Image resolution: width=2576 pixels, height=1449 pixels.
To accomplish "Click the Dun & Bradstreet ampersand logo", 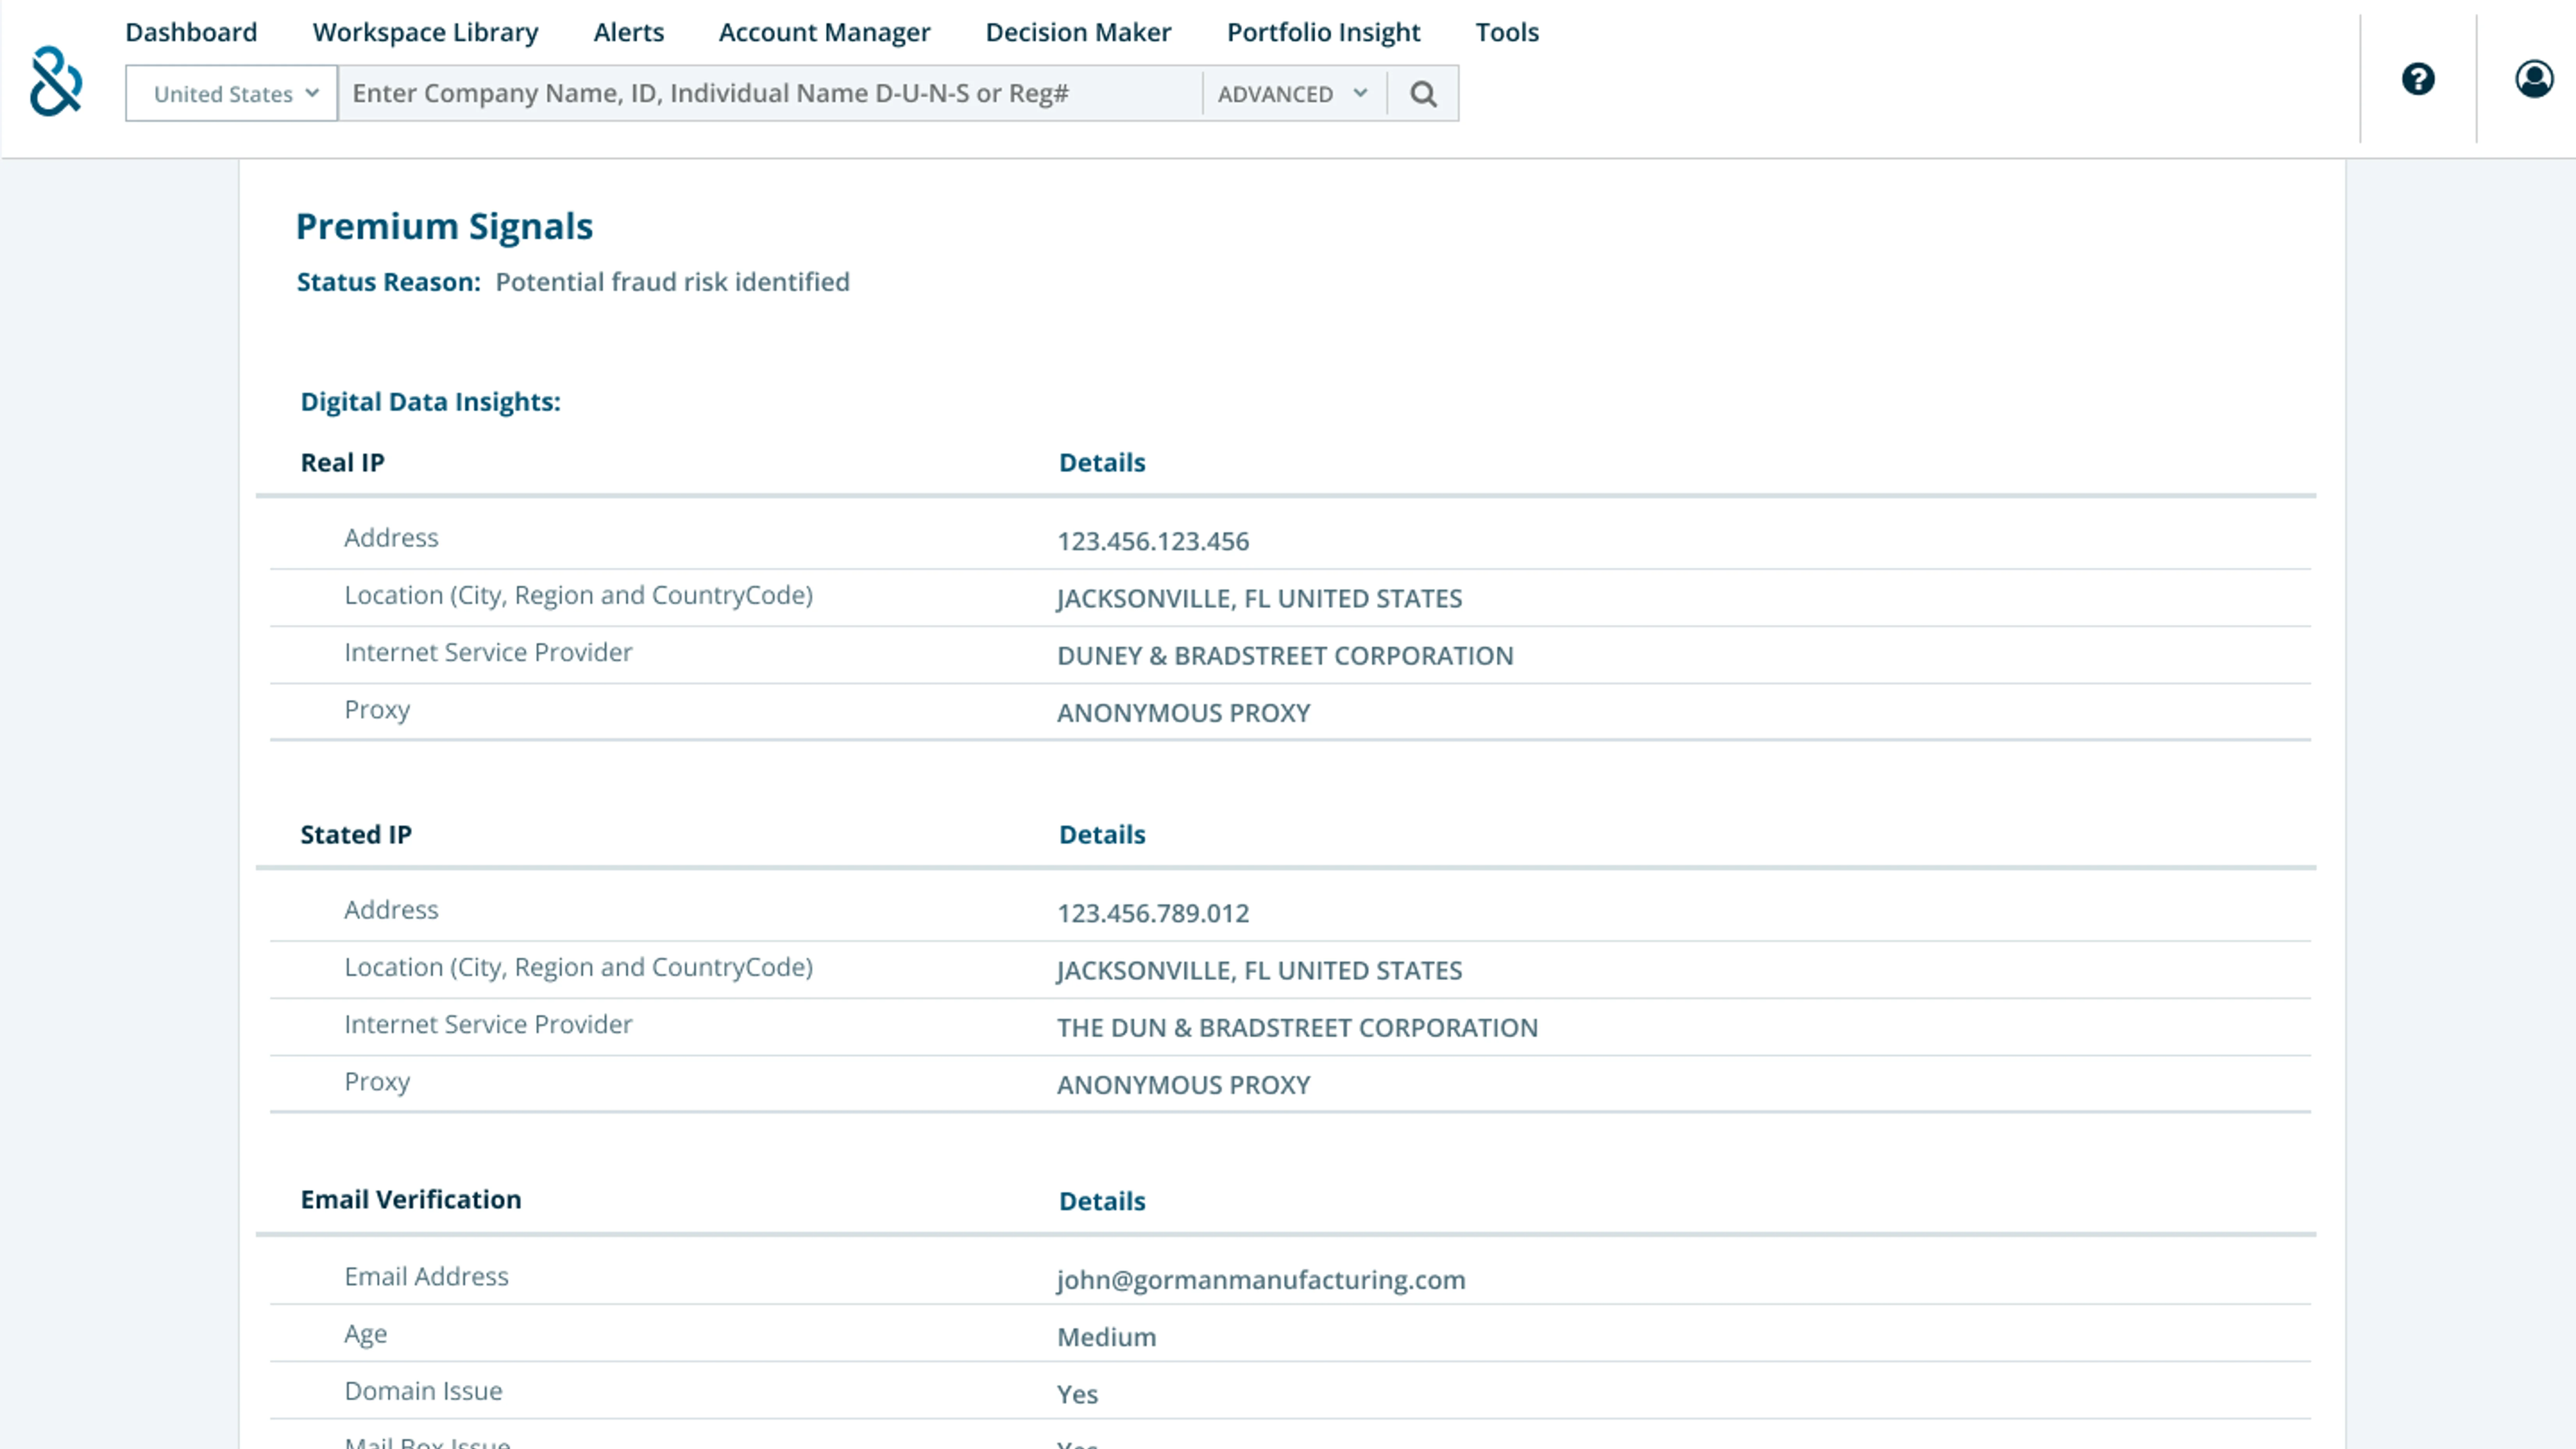I will coord(56,81).
